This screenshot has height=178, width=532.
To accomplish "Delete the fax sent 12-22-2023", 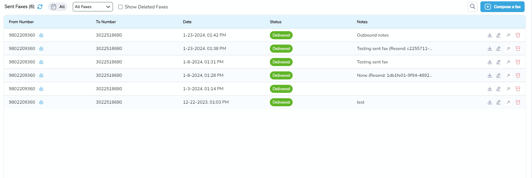I will [518, 102].
